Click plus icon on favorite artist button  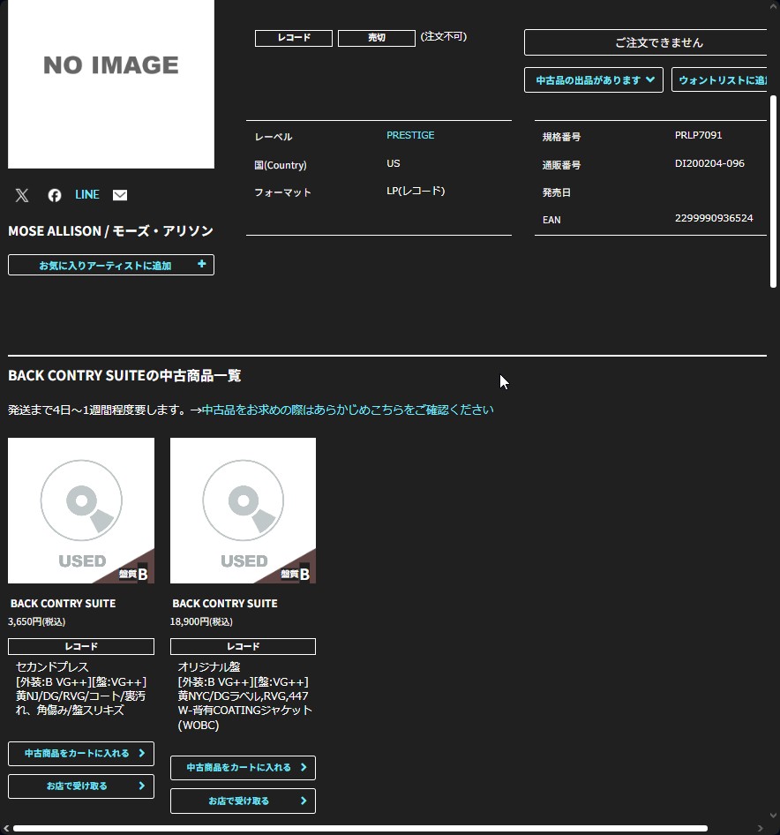point(201,265)
